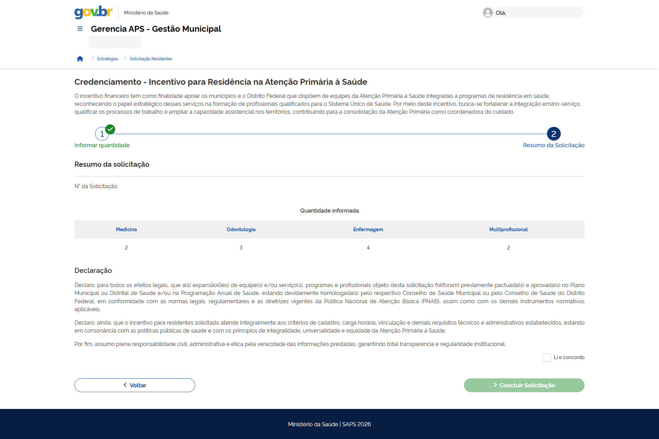Select the Odontologia column header

pyautogui.click(x=241, y=229)
